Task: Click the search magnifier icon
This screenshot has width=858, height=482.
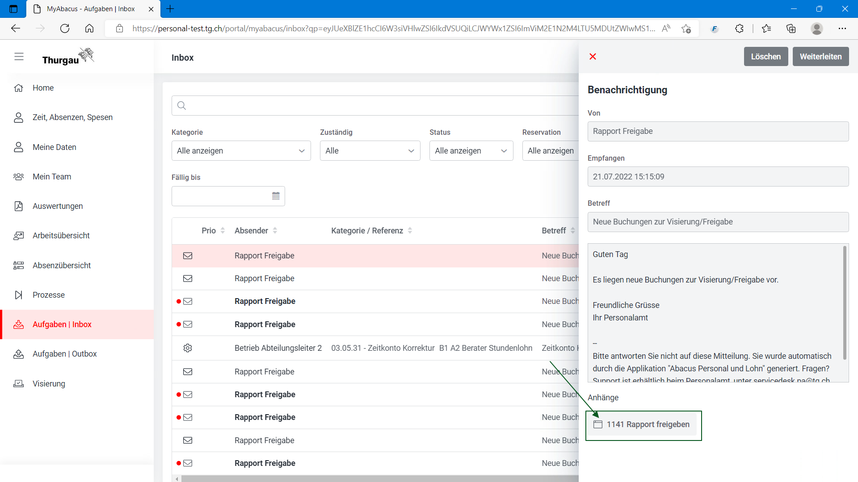Action: [x=181, y=106]
